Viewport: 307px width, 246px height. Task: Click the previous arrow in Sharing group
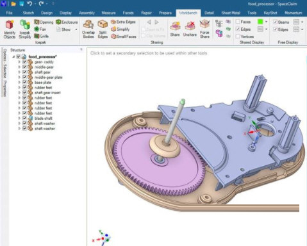coord(149,22)
